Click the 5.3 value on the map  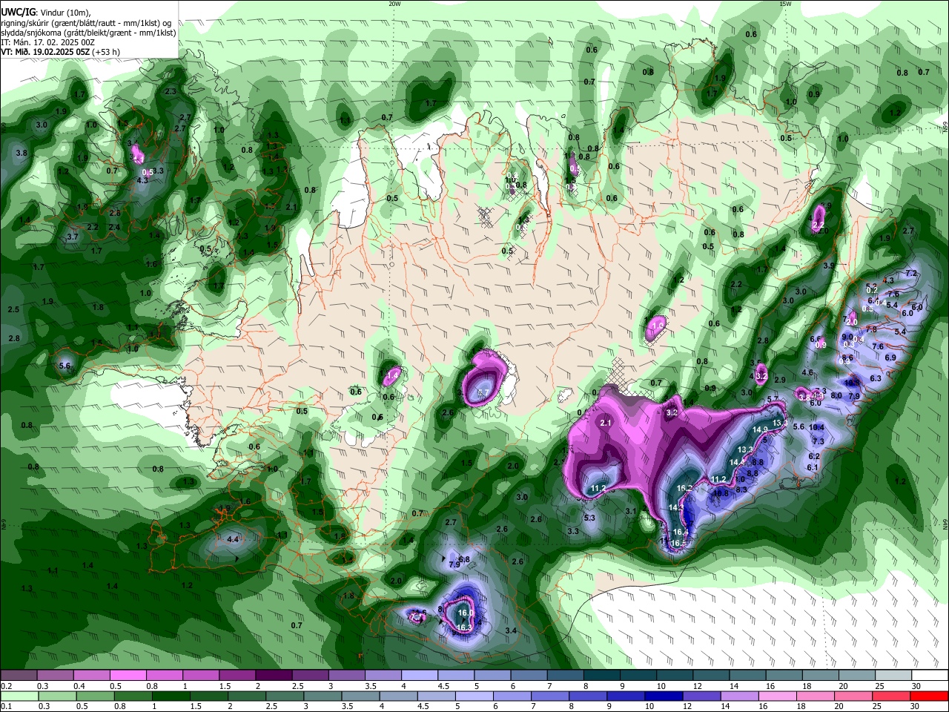[x=589, y=518]
